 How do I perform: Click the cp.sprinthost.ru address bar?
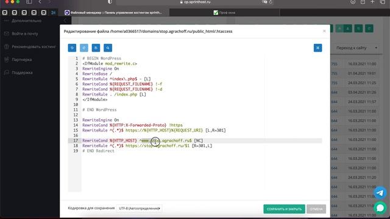(x=195, y=2)
